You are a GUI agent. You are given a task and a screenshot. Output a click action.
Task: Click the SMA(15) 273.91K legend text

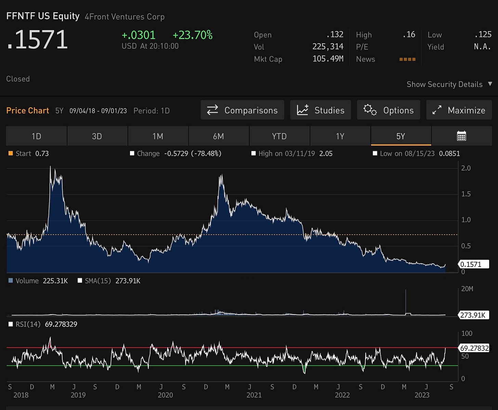click(x=113, y=281)
